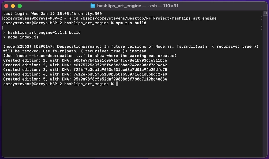Close the terminal window with red button
The image size is (269, 159).
(x=6, y=6)
